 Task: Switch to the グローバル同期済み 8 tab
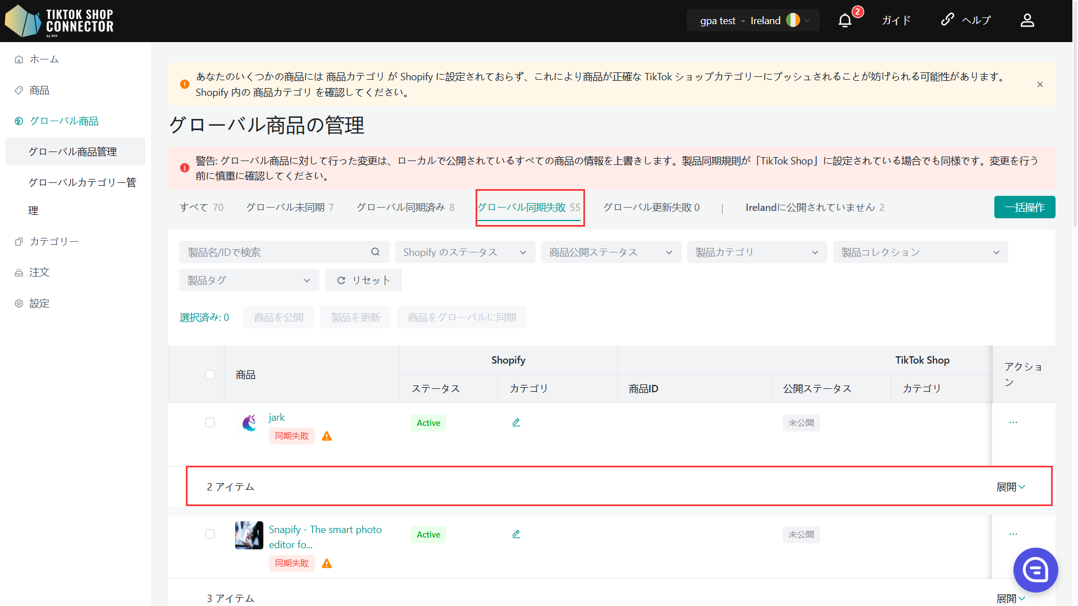point(406,208)
